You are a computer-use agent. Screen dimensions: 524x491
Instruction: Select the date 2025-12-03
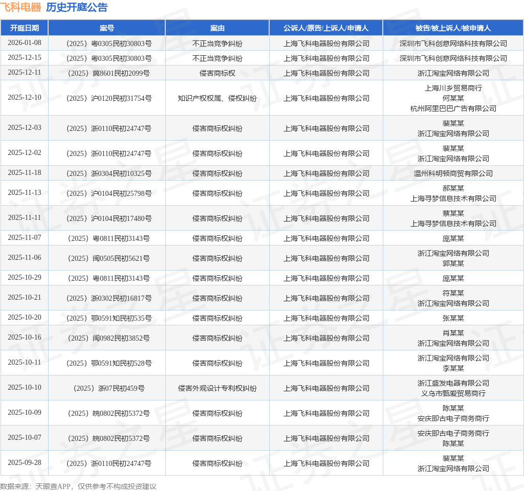click(x=25, y=127)
